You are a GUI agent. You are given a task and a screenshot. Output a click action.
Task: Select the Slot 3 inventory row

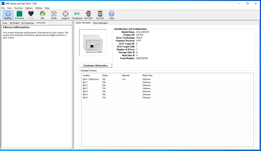tap(167, 88)
